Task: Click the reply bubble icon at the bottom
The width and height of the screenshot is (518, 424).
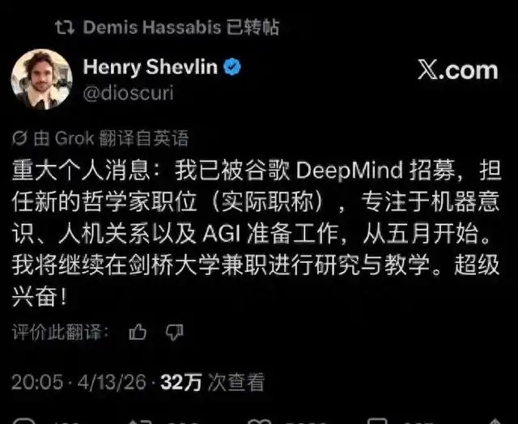Action: pos(23,422)
